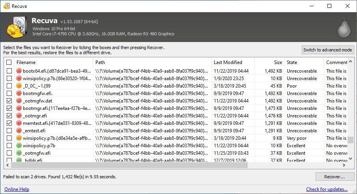The height and width of the screenshot is (194, 357).
Task: Click the Recuva title bar app icon
Action: point(6,6)
